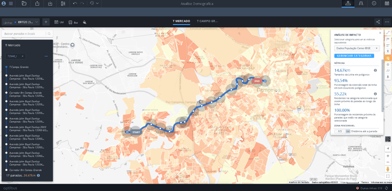
Task: Click the search magnifier icon
Action: click(49, 34)
